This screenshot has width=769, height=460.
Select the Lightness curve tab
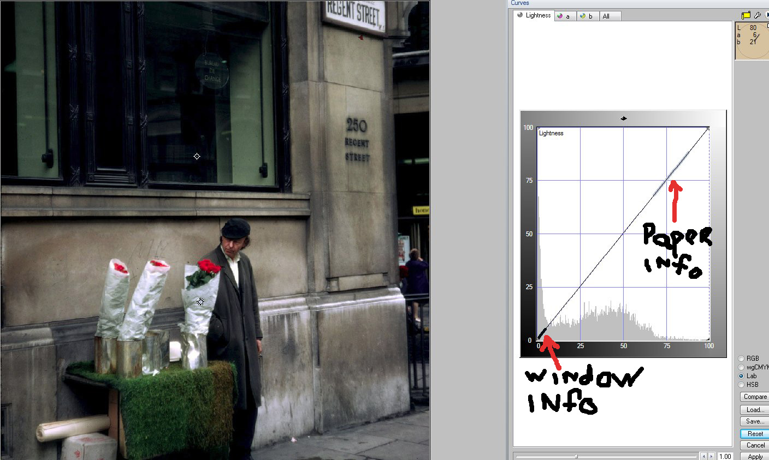tap(534, 15)
